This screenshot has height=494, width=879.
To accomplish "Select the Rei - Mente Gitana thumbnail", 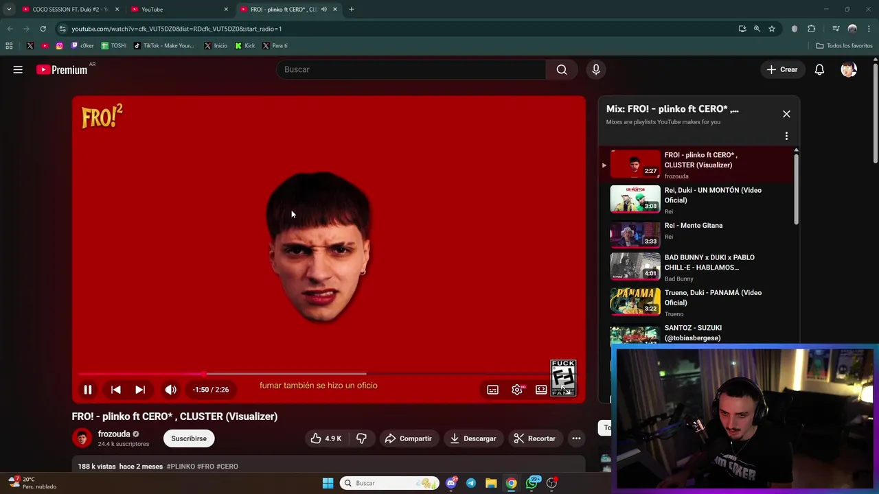I will point(635,235).
